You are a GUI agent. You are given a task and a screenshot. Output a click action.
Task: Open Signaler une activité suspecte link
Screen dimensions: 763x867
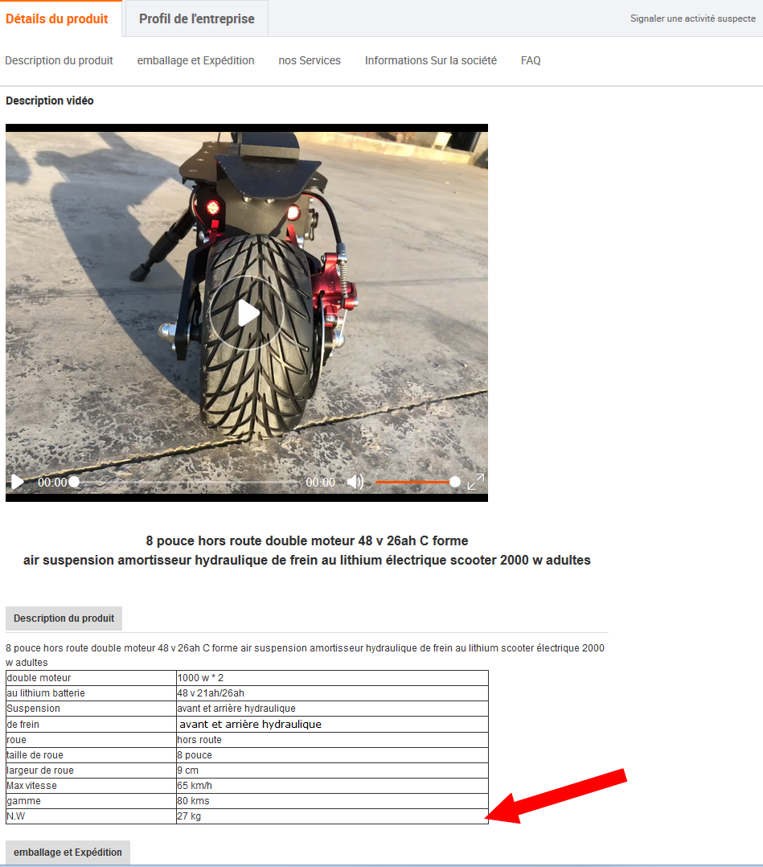pos(693,18)
